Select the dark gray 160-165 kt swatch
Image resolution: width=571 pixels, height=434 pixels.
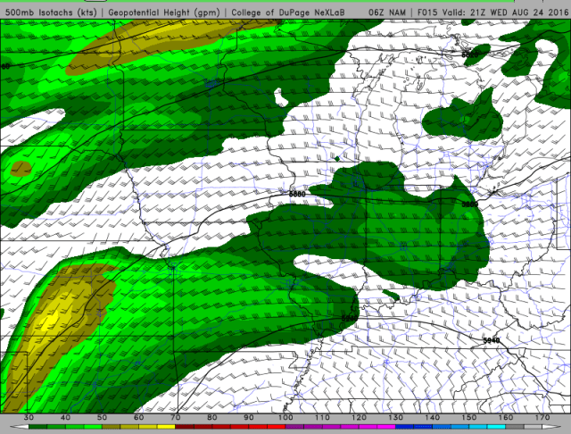pos(515,427)
